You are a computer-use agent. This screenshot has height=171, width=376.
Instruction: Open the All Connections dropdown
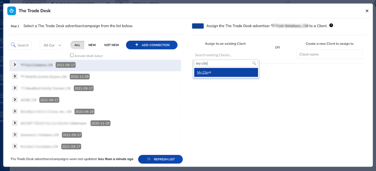[x=51, y=45]
